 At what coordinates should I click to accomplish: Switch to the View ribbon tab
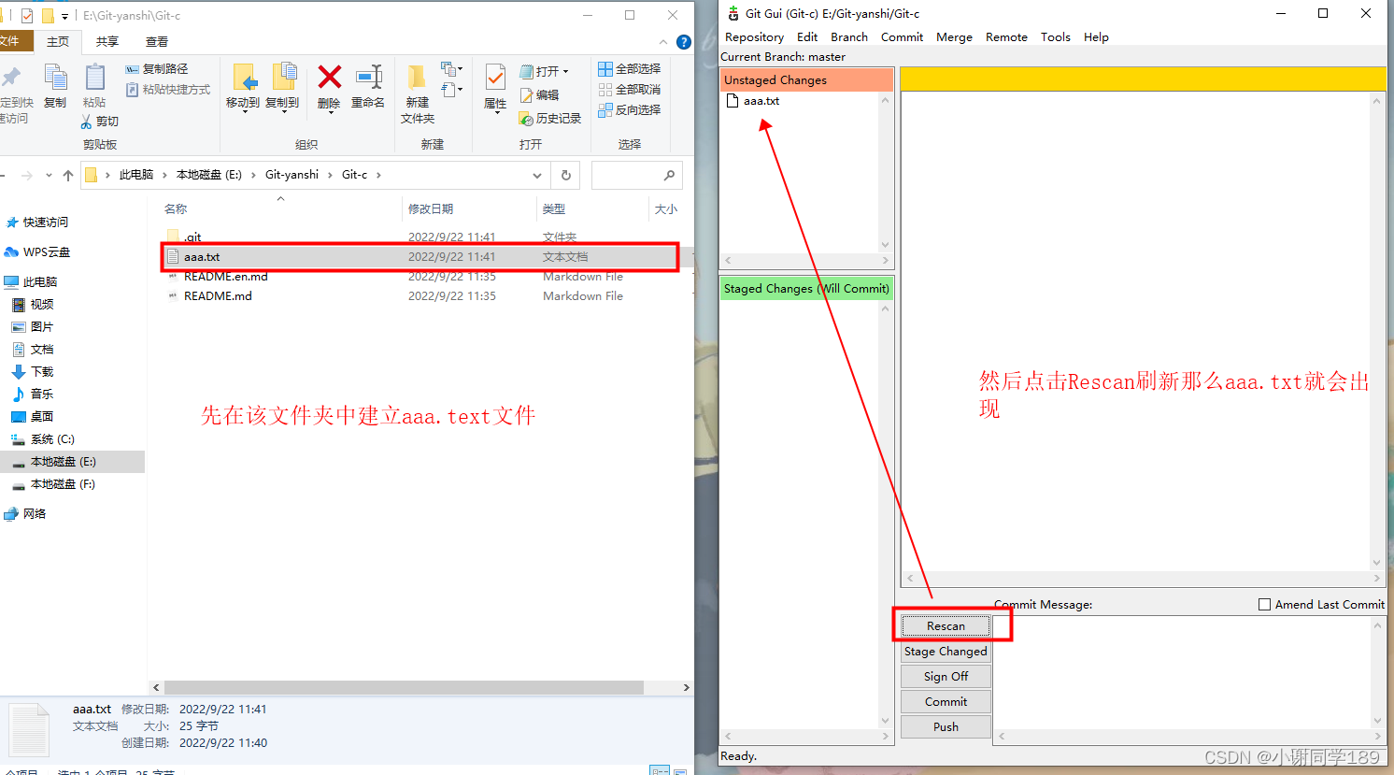click(157, 42)
